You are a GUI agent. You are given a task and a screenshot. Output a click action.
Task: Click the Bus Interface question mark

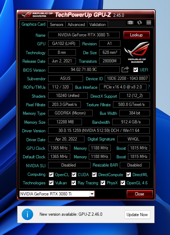tap(149, 87)
